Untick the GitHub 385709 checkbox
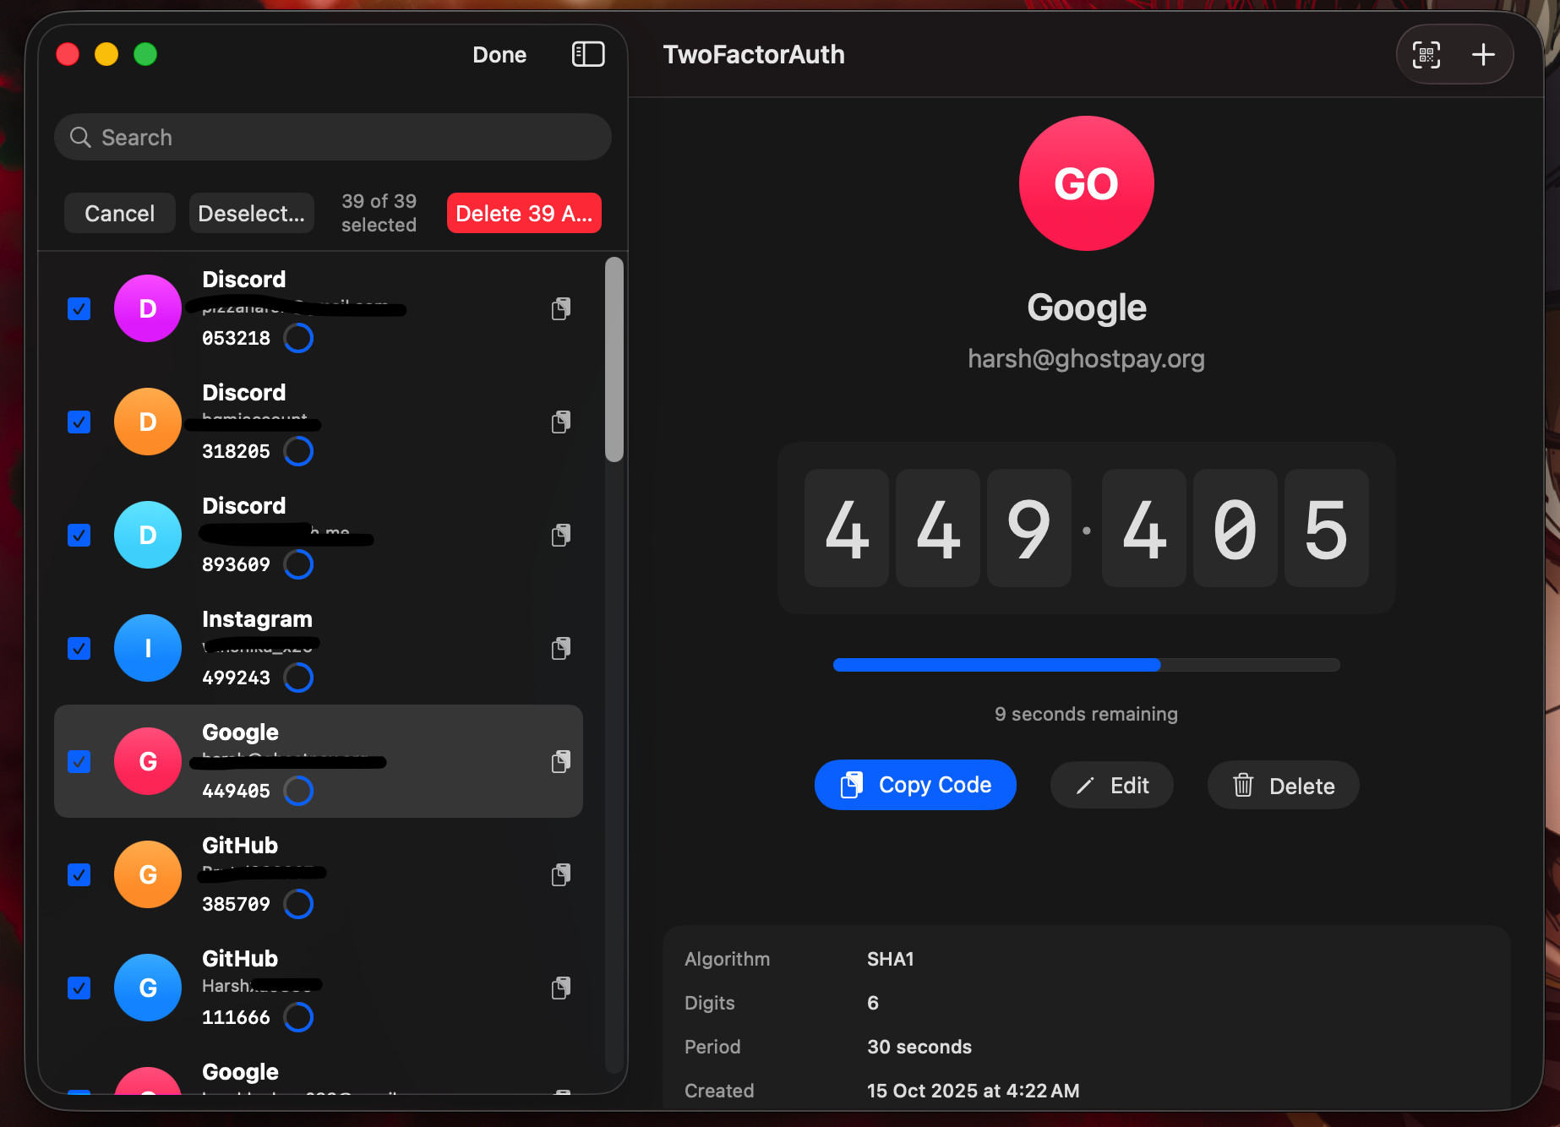1560x1127 pixels. point(79,875)
